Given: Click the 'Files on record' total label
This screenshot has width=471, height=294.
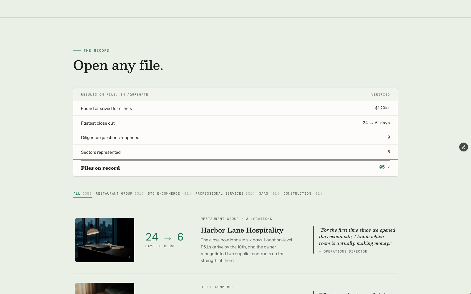Looking at the screenshot, I should 100,168.
